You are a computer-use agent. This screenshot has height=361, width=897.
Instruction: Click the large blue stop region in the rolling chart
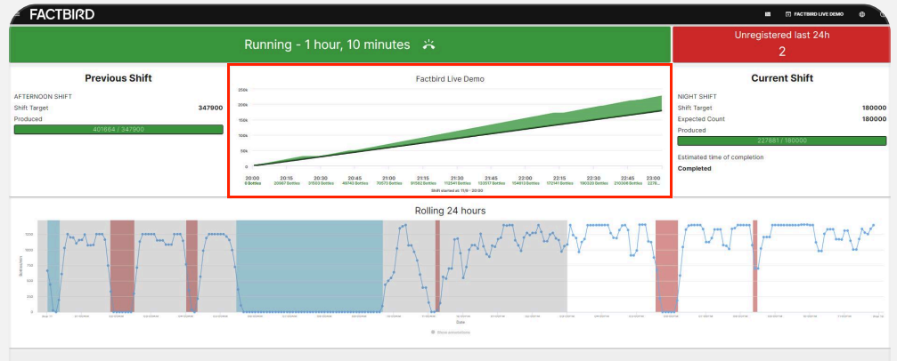(x=309, y=266)
